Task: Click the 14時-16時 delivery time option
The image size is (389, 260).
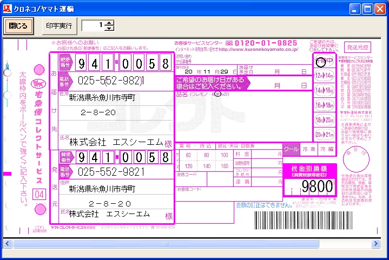Action: click(325, 90)
